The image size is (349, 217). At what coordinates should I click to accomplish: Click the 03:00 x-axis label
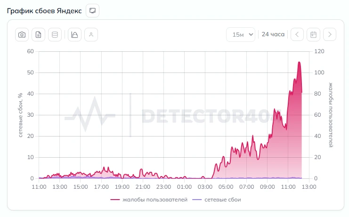(205, 187)
